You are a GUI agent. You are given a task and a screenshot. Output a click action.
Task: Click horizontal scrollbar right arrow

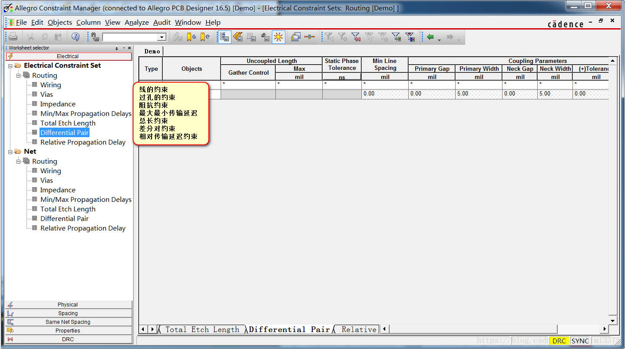[x=604, y=329]
